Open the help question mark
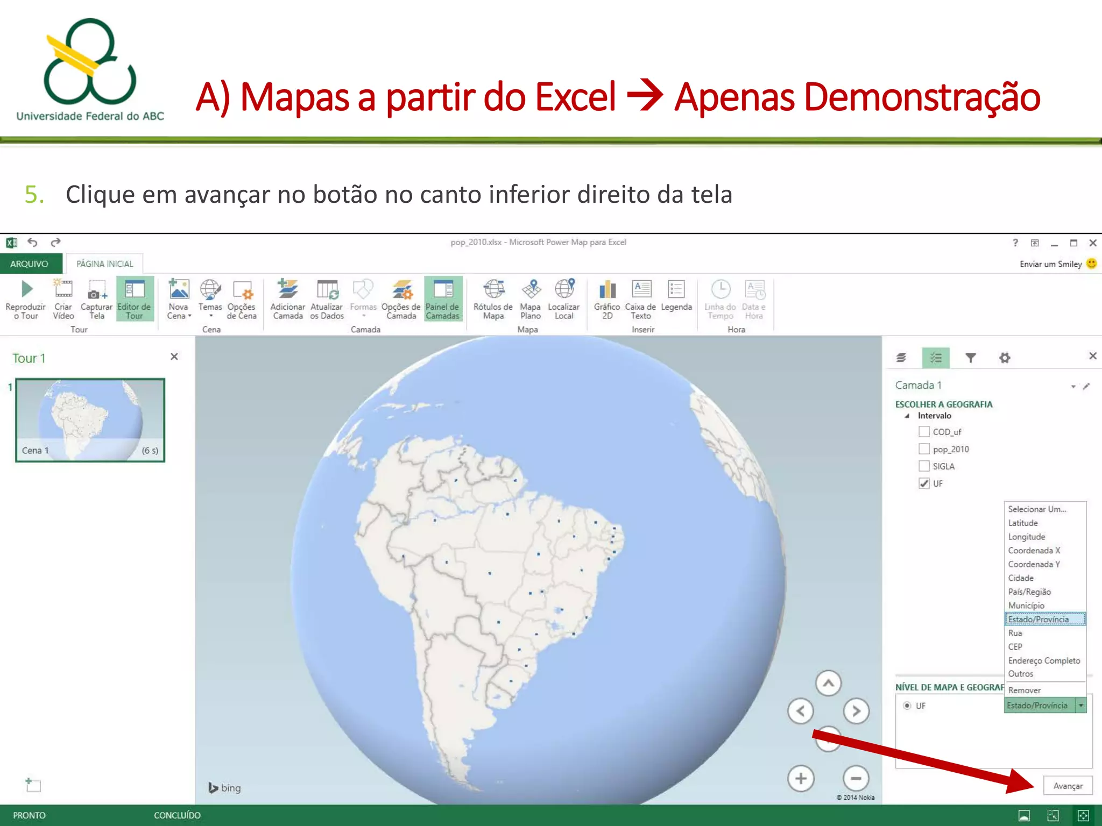Viewport: 1102px width, 826px height. tap(1015, 243)
